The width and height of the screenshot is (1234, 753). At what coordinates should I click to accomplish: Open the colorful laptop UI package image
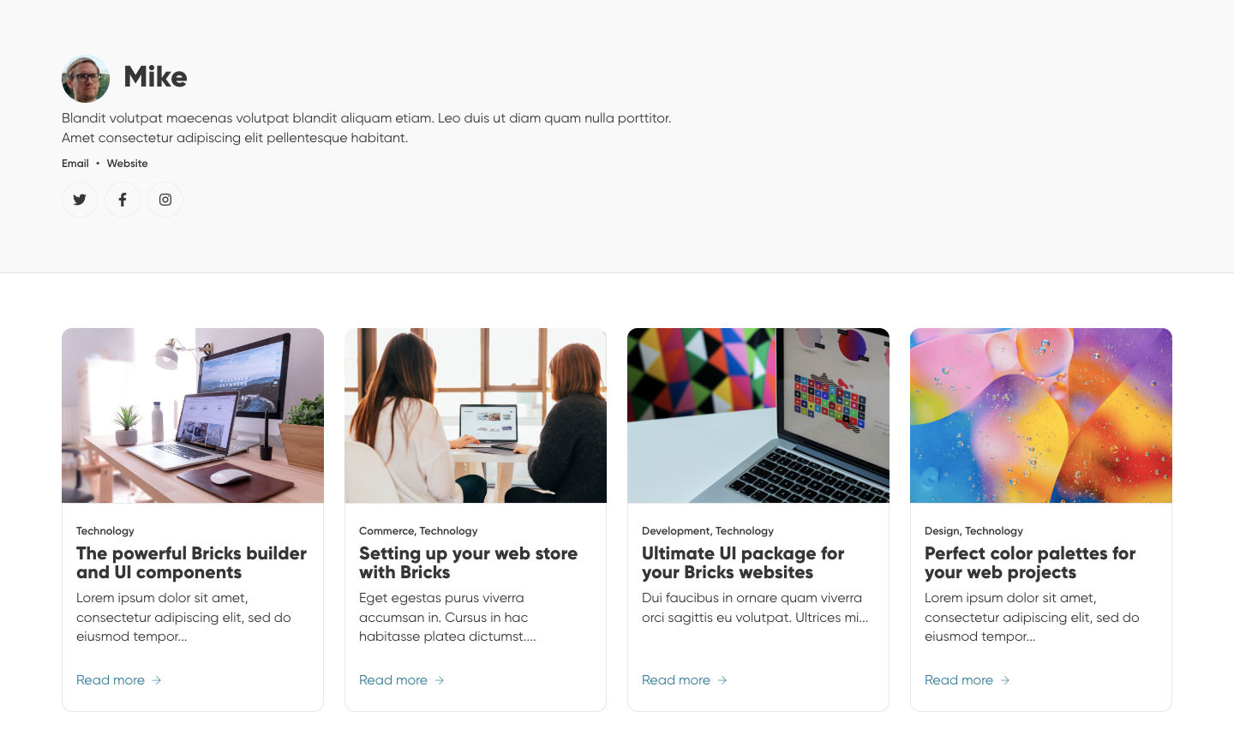pos(758,415)
